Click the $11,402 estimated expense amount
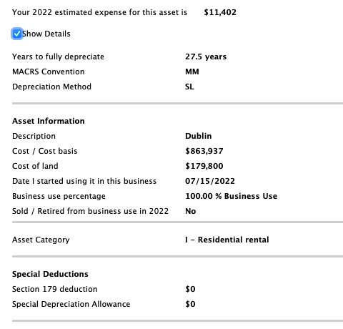This screenshot has height=329, width=343. (220, 12)
